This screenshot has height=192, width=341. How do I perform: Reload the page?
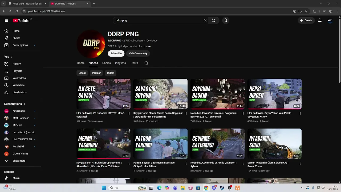coord(17,11)
